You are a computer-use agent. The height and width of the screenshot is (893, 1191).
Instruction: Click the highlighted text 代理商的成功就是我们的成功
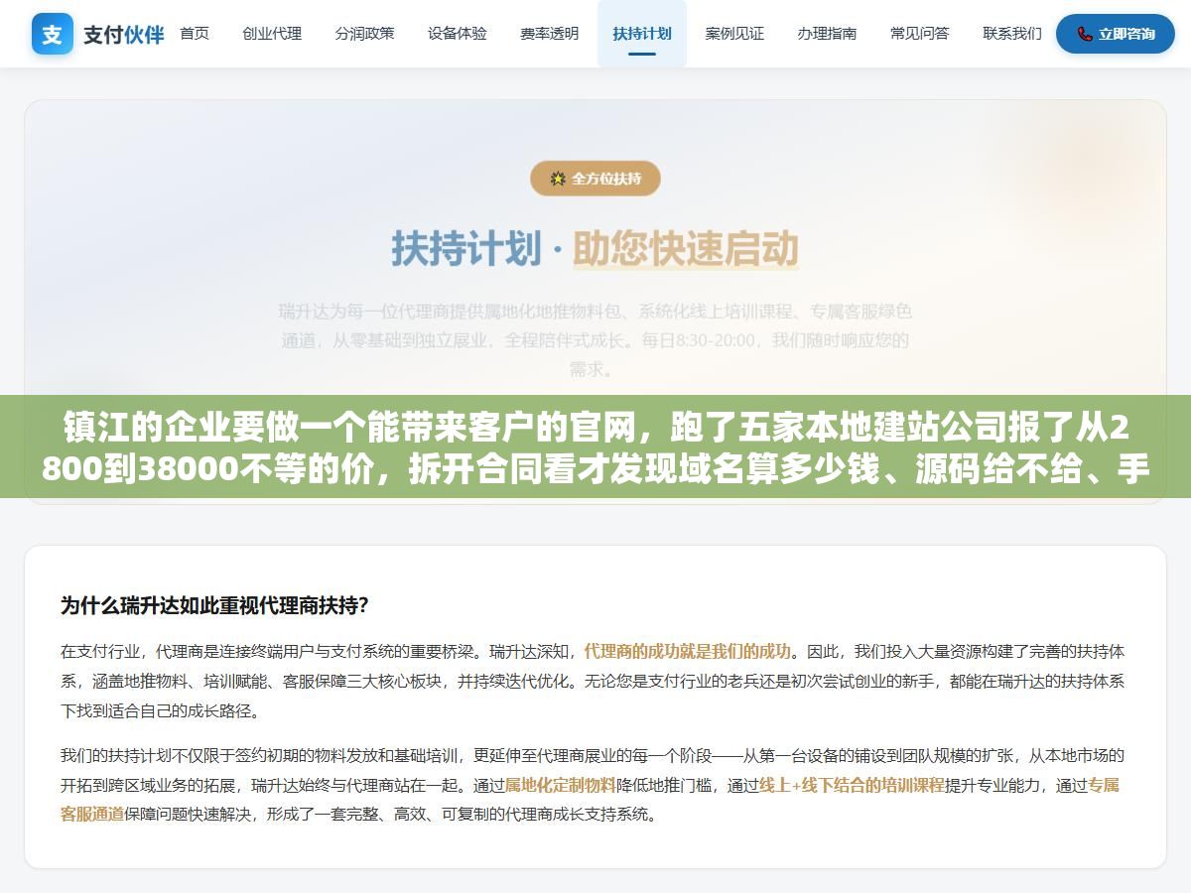tap(688, 652)
